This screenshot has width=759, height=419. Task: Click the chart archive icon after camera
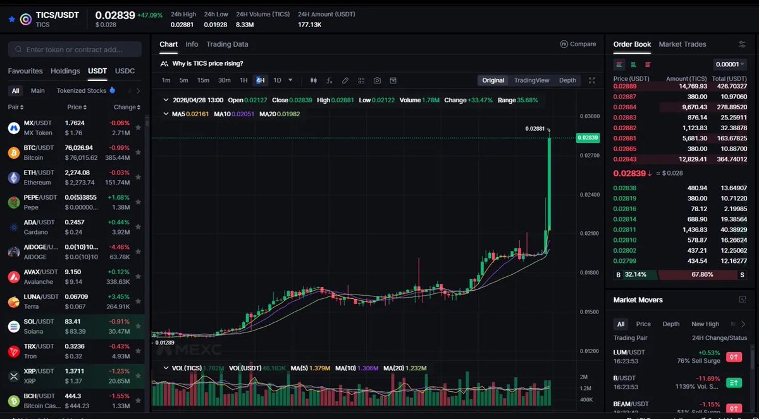393,80
